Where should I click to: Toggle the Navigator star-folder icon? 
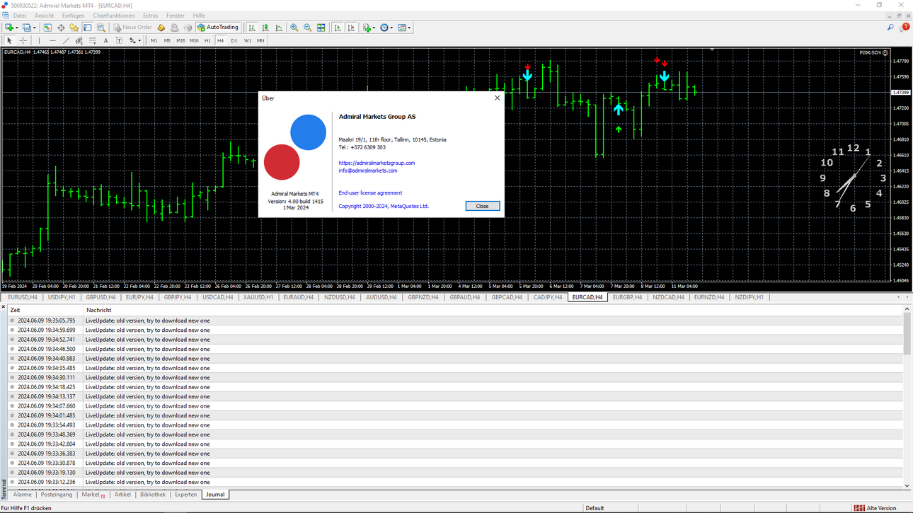tap(74, 28)
